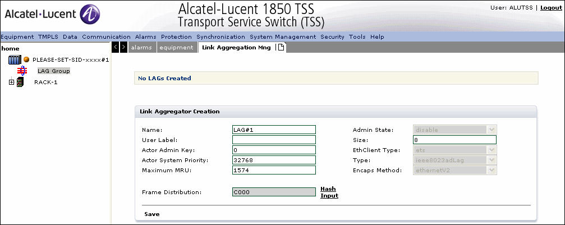The image size is (565, 225).
Task: Open the EthClient Type dropdown
Action: tap(454, 150)
